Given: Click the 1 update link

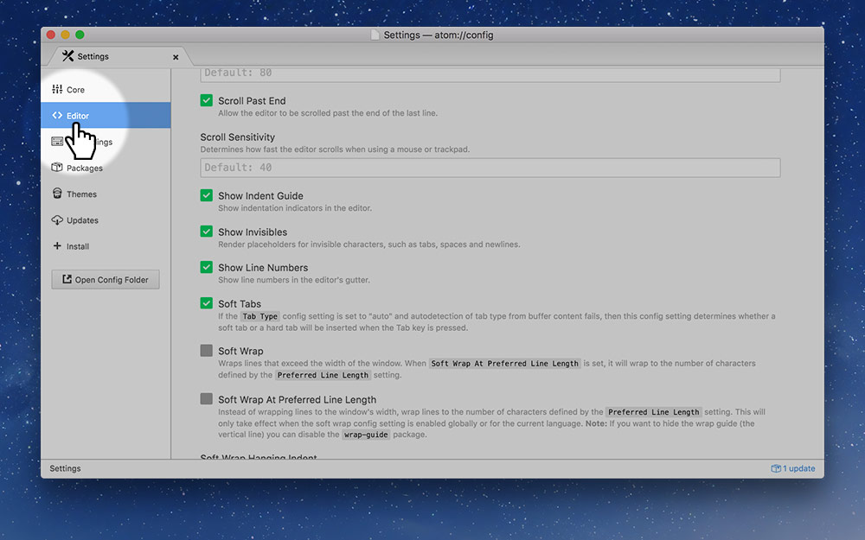Looking at the screenshot, I should pos(793,468).
